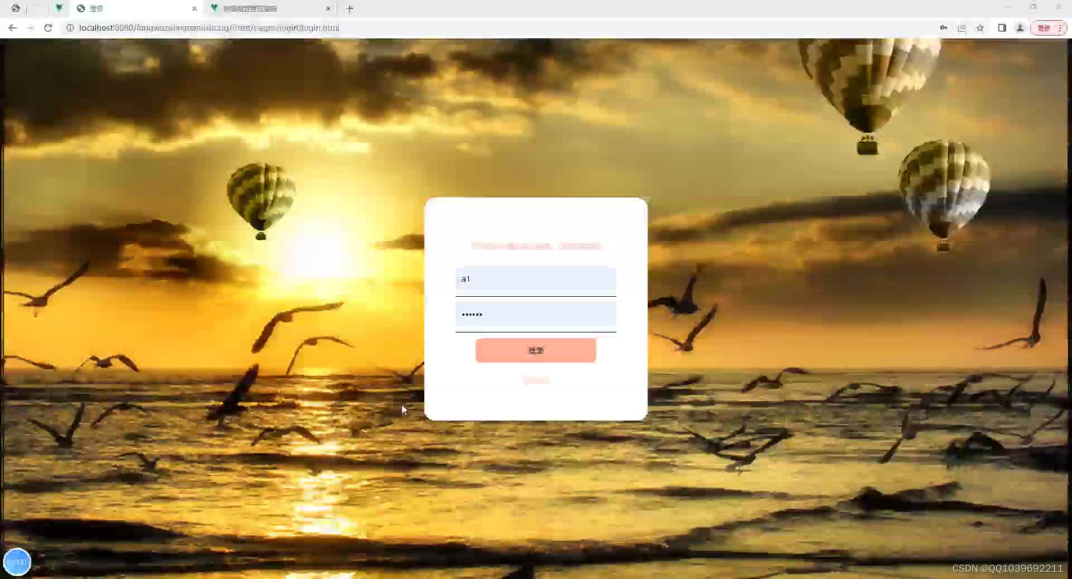1072x579 pixels.
Task: Click the blue circular badge at bottom left
Action: pos(17,562)
